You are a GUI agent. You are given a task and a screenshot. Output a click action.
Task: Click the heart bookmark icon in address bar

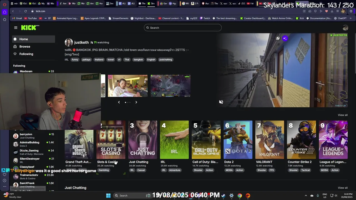(327, 11)
